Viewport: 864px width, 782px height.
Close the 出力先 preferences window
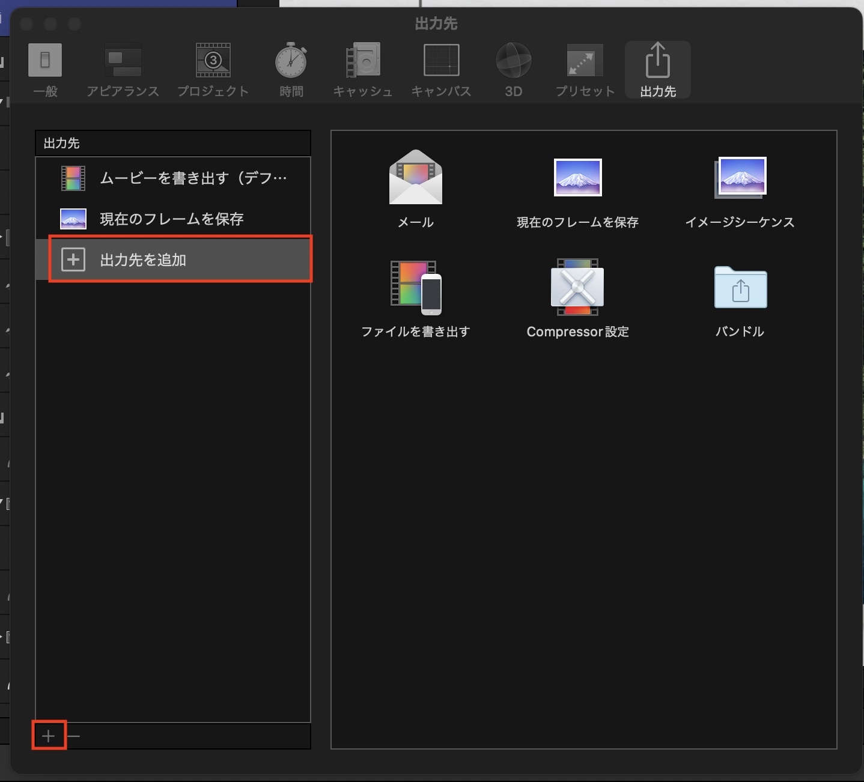(x=26, y=24)
